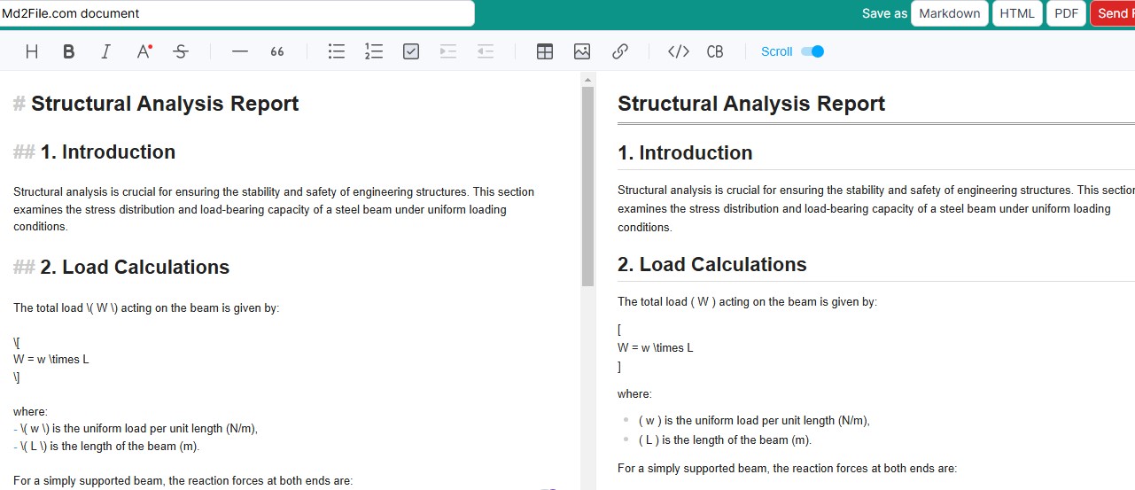Screen dimensions: 1135x490
Task: Save the document as PDF
Action: tap(1067, 13)
